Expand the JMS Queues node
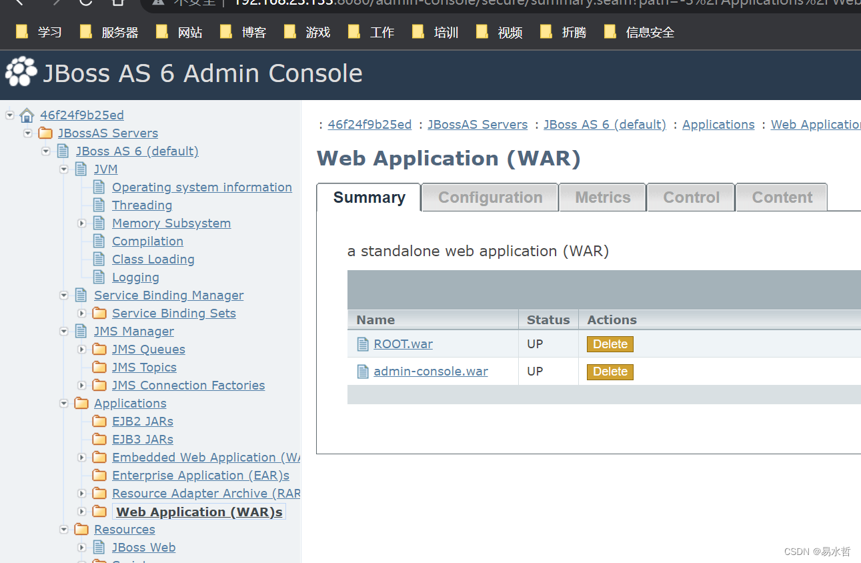 coord(82,350)
